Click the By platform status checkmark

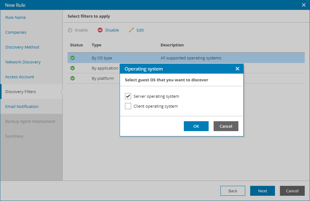73,78
